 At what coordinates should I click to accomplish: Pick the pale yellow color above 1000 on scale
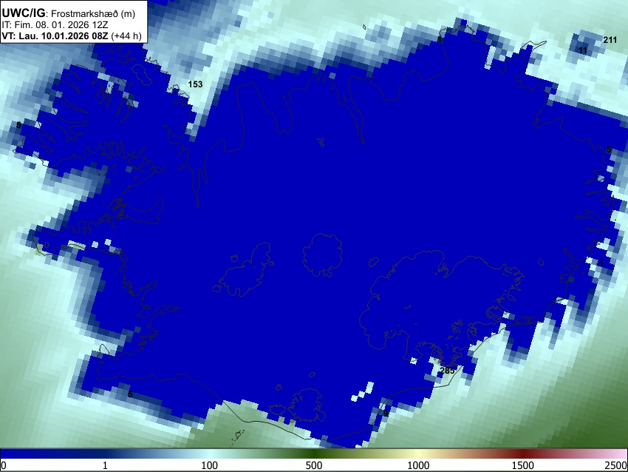(418, 454)
